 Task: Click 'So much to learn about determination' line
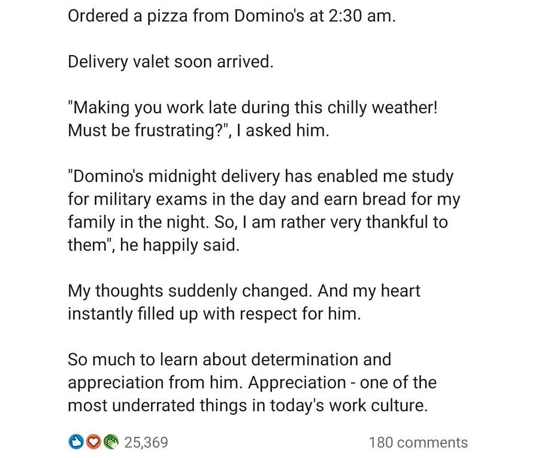pos(229,360)
